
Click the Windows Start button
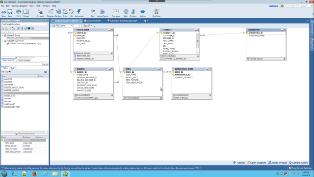(4, 174)
